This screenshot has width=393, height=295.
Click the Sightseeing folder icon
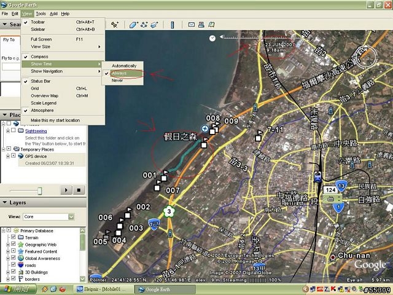[21, 131]
